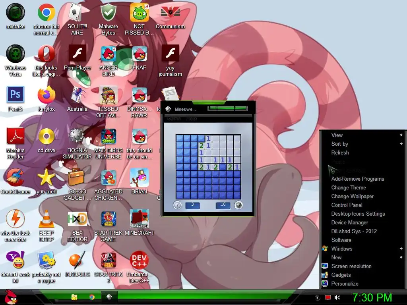Open the Communism desktop icon
Viewport: 407px width, 305px height.
point(170,12)
